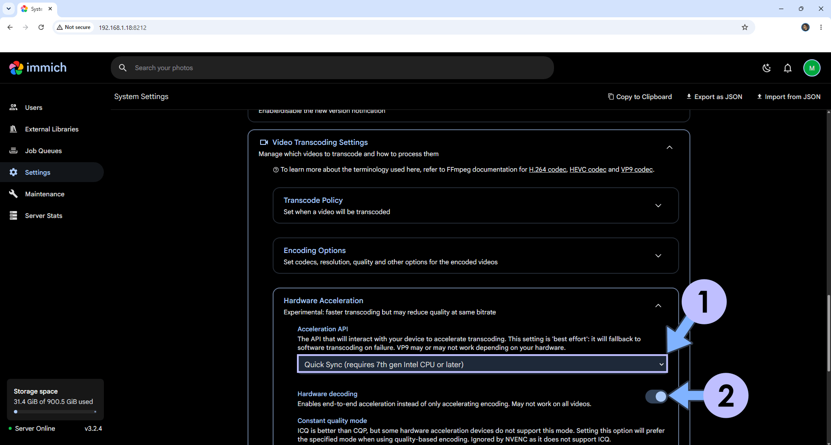Open the HEVC codec documentation link
The width and height of the screenshot is (831, 445).
click(x=588, y=170)
